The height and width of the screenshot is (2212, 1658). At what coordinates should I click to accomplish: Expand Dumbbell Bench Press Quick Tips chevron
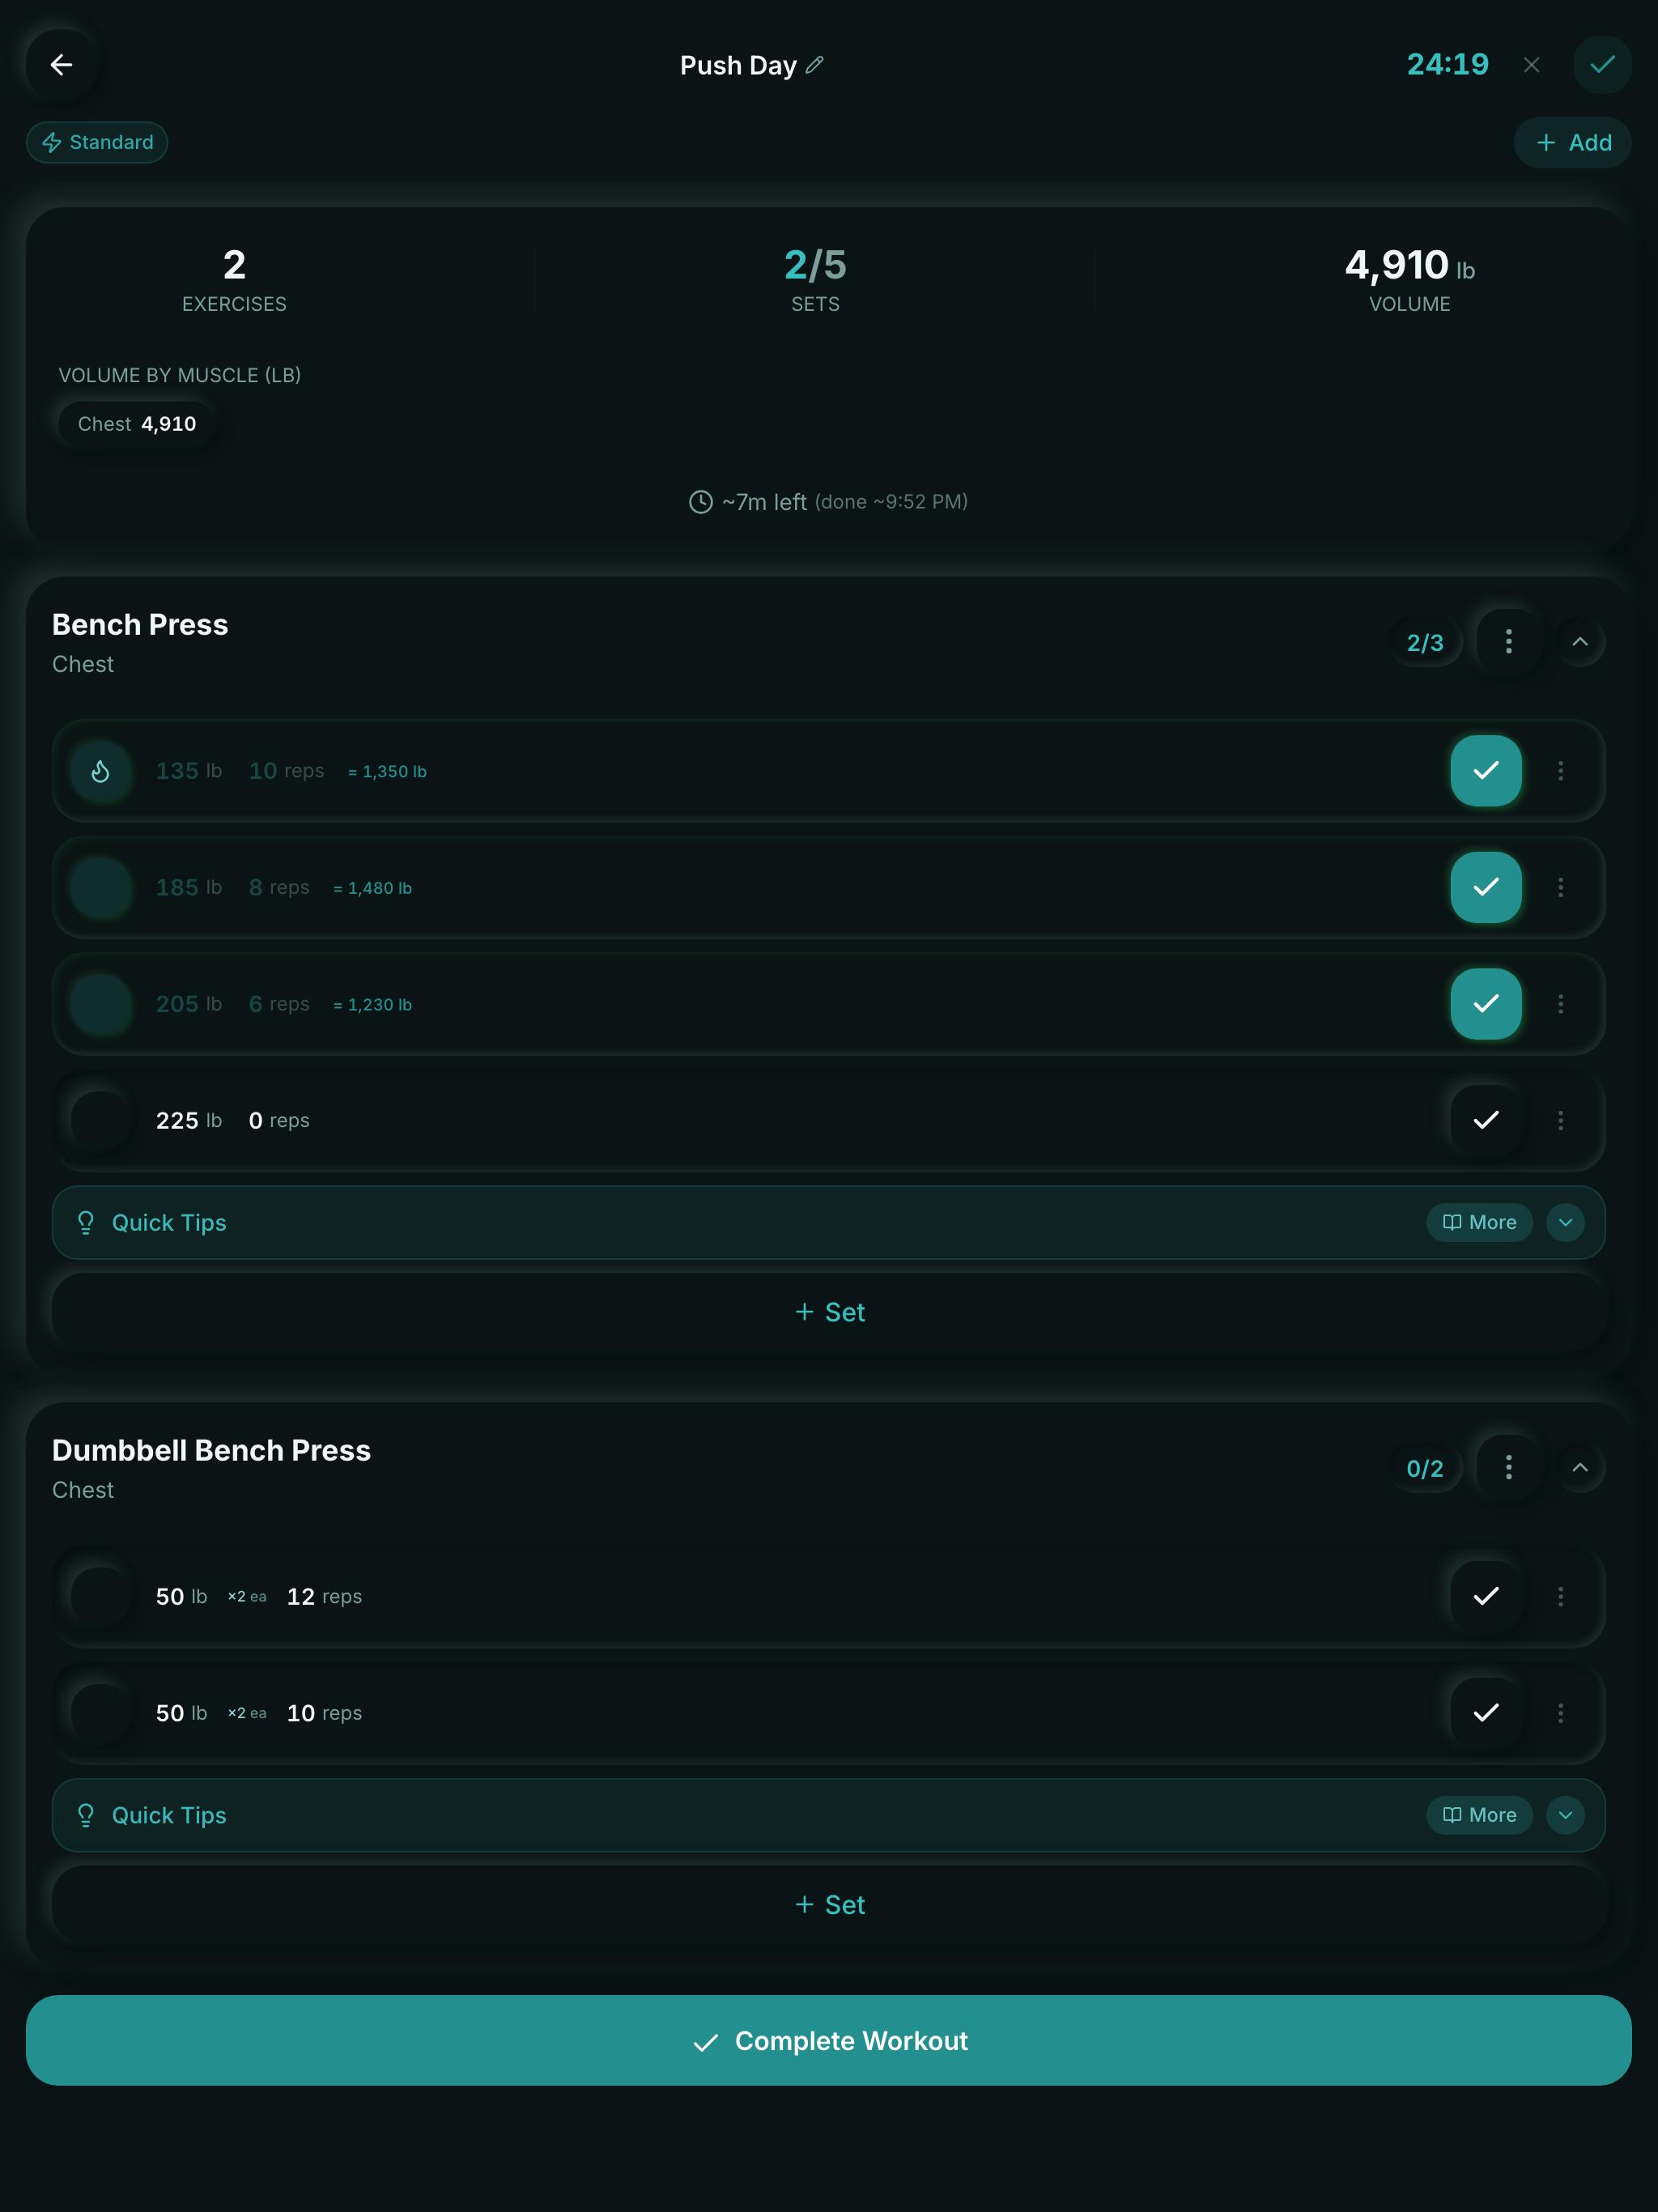[1565, 1815]
